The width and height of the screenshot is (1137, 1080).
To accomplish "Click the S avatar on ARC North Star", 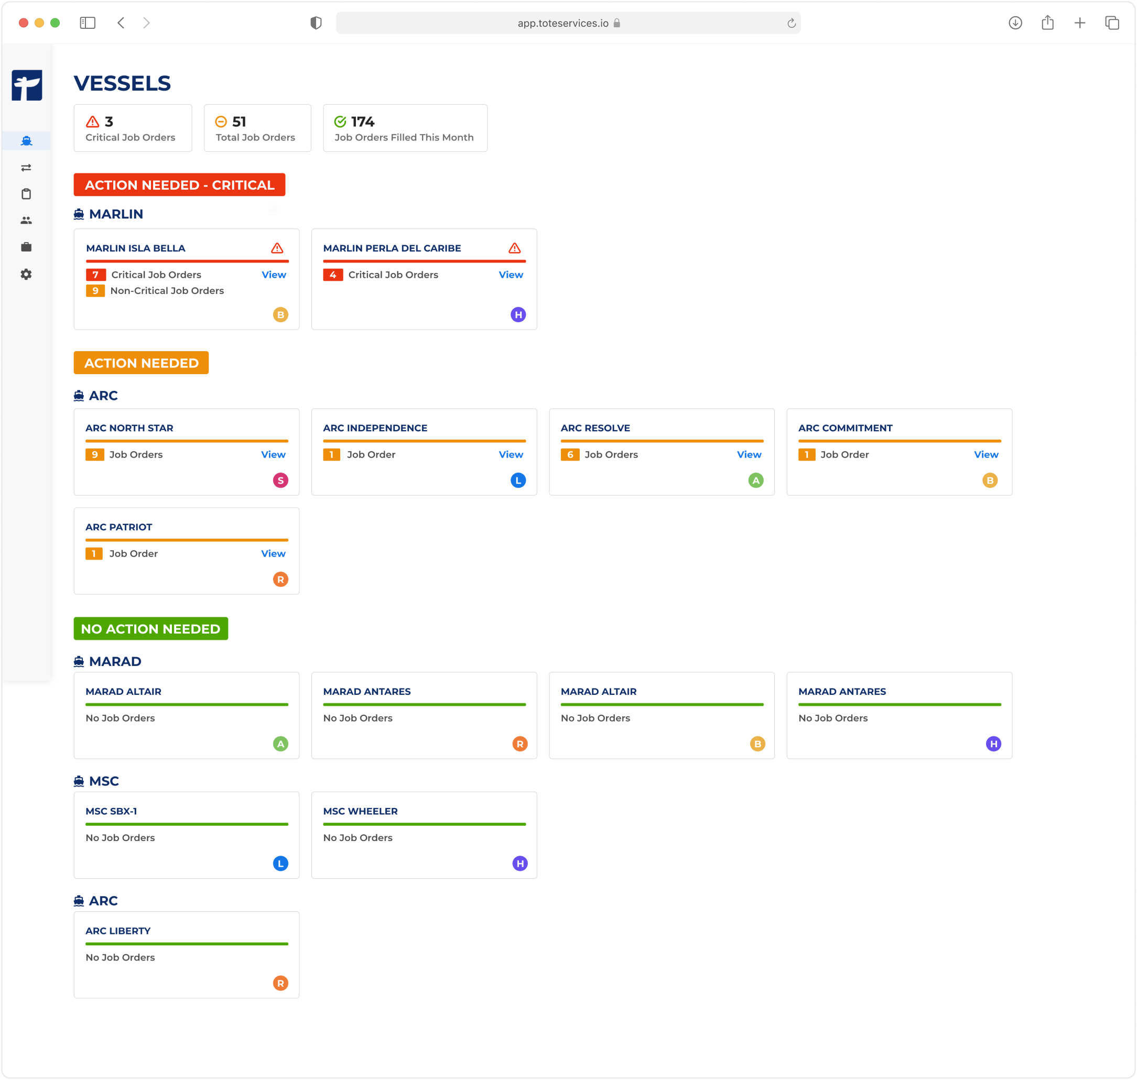I will tap(280, 480).
